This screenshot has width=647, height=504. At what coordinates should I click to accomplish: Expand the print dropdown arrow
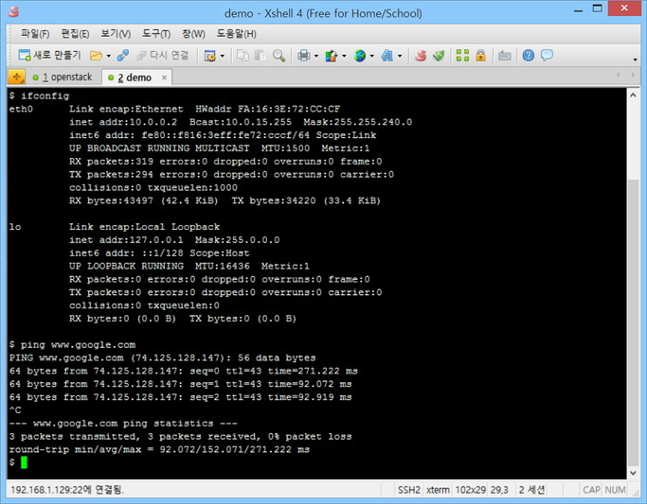coord(316,56)
